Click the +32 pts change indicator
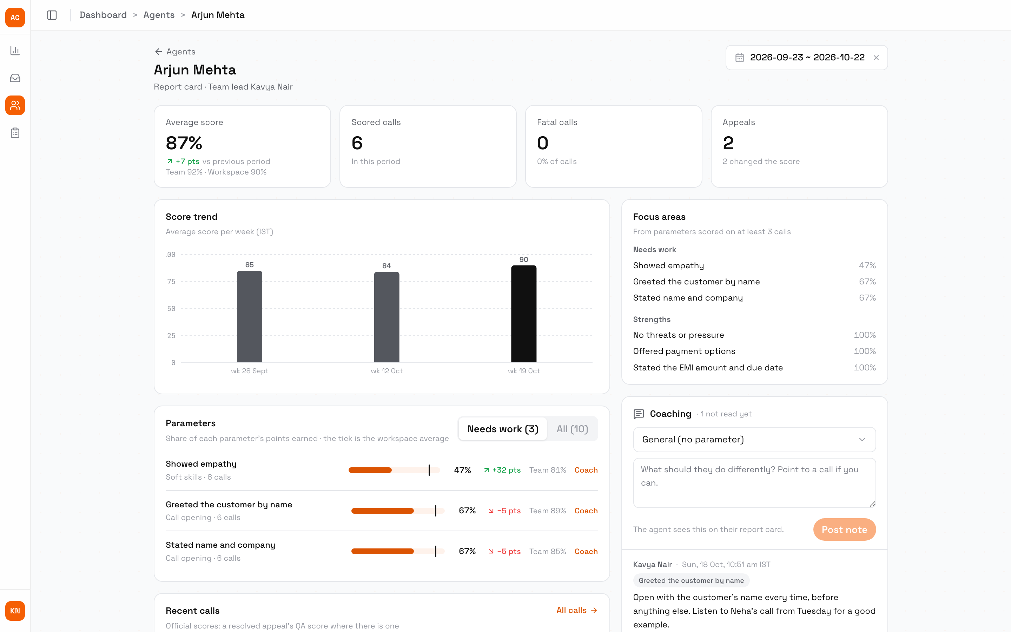Screen dimensions: 1011x632 (502, 470)
